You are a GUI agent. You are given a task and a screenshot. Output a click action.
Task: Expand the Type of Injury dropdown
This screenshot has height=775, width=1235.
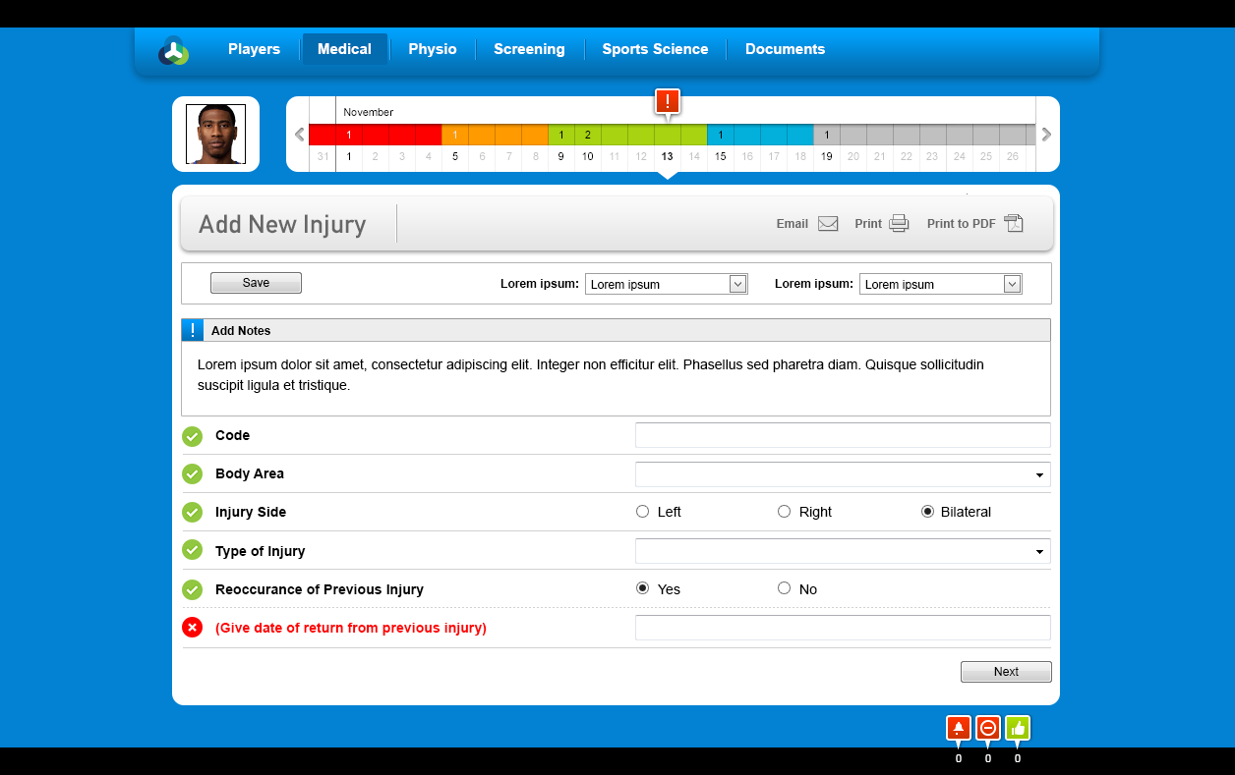point(843,552)
